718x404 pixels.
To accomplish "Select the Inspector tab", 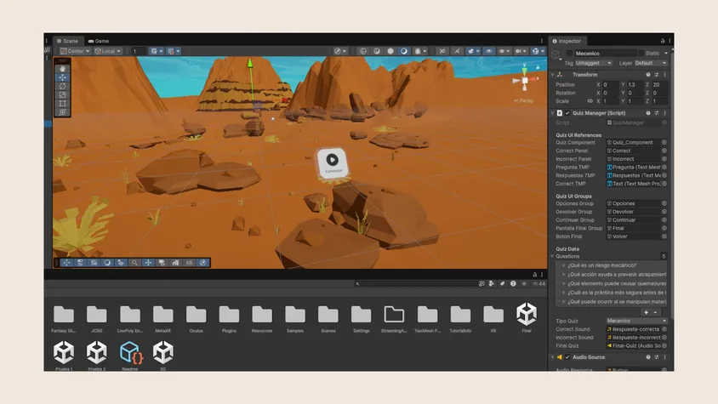I will 567,41.
